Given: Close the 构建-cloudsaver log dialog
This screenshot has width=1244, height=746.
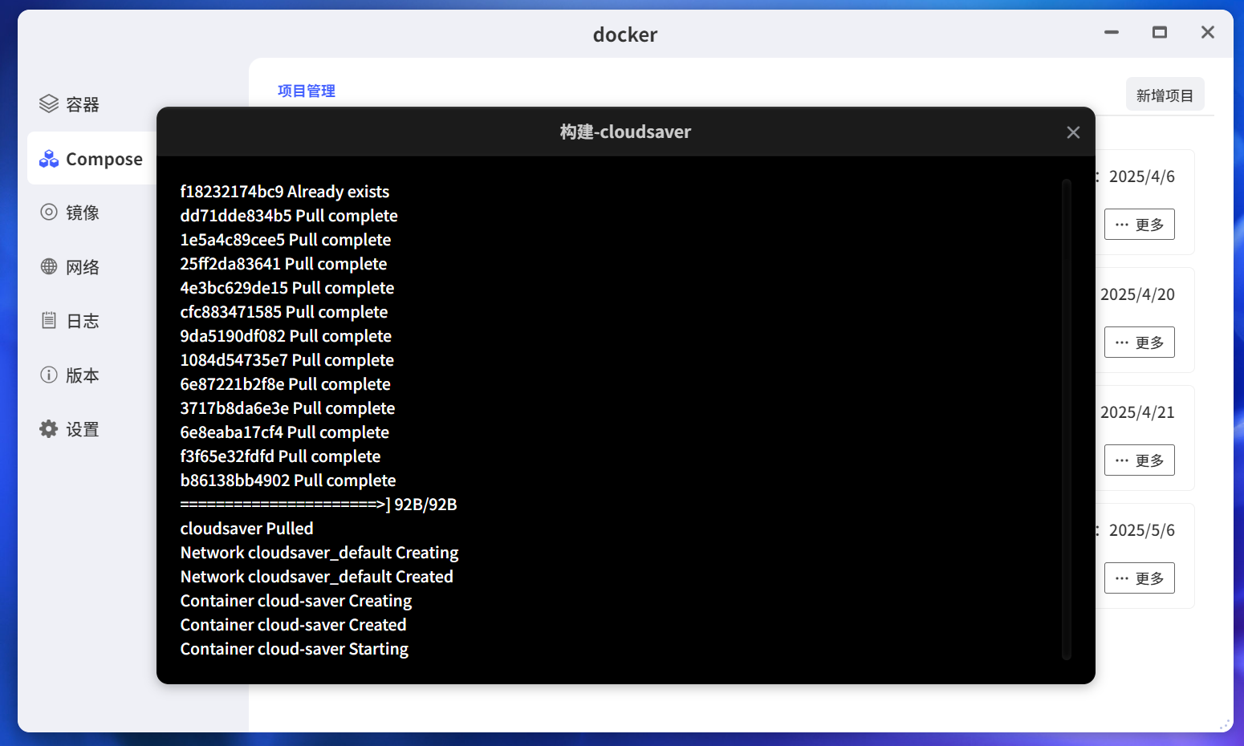Looking at the screenshot, I should pos(1073,132).
